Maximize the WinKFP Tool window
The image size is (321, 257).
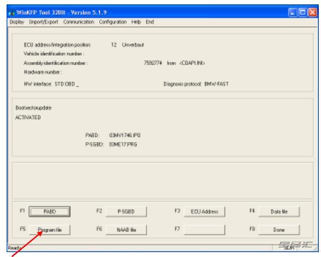(302, 13)
